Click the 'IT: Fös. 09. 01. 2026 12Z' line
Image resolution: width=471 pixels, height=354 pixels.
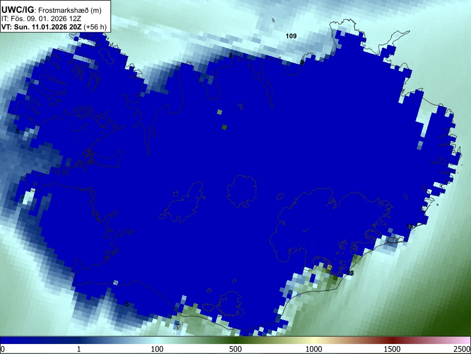pos(41,19)
